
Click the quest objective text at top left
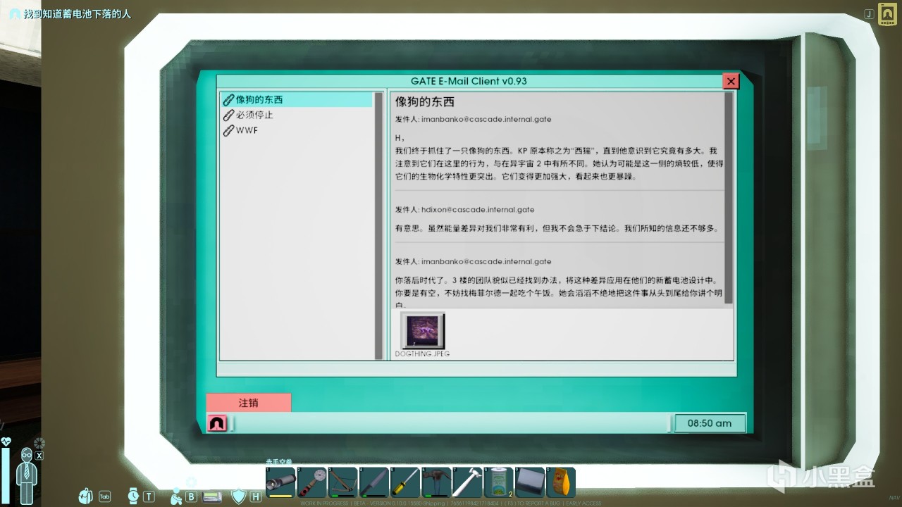(x=78, y=14)
